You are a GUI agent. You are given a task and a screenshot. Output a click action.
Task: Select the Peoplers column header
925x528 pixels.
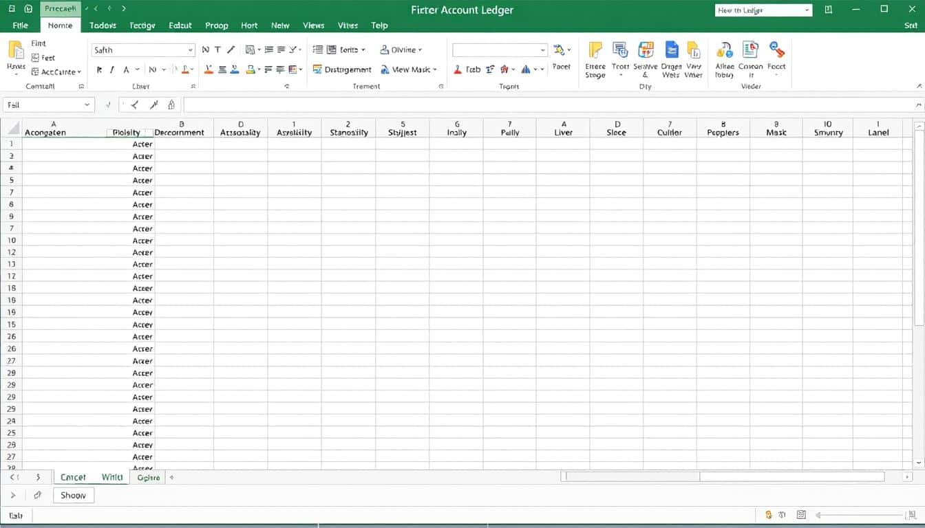pos(723,128)
